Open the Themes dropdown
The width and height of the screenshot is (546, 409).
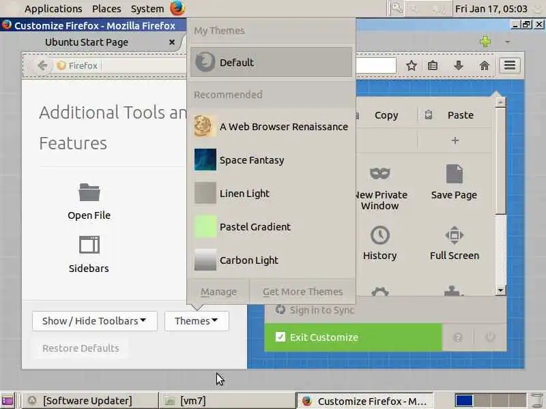[197, 320]
